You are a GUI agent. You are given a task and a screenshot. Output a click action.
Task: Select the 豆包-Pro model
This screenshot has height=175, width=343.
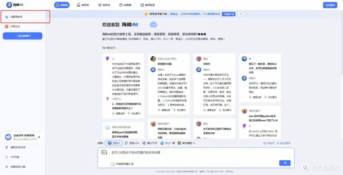coord(132,143)
